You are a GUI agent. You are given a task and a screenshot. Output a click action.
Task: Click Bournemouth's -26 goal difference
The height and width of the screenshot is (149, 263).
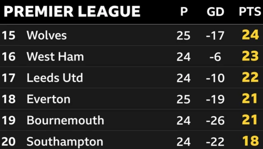(x=215, y=121)
